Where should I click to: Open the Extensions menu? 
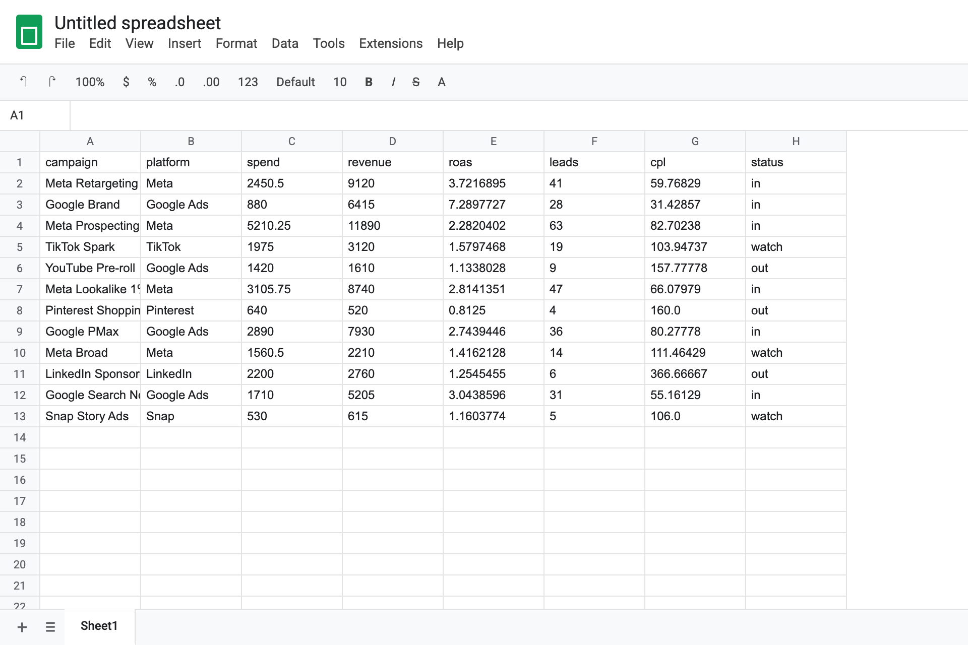tap(391, 43)
